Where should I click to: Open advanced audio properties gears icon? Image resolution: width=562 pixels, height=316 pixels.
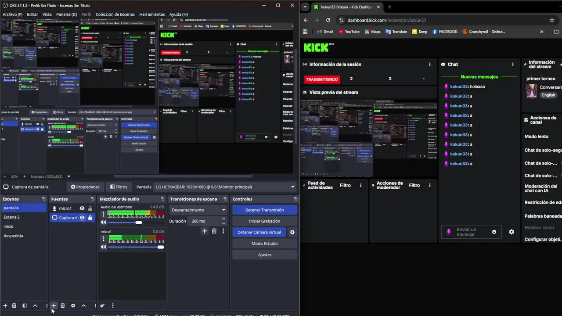[x=102, y=305]
